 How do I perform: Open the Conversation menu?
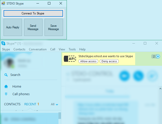38,49
